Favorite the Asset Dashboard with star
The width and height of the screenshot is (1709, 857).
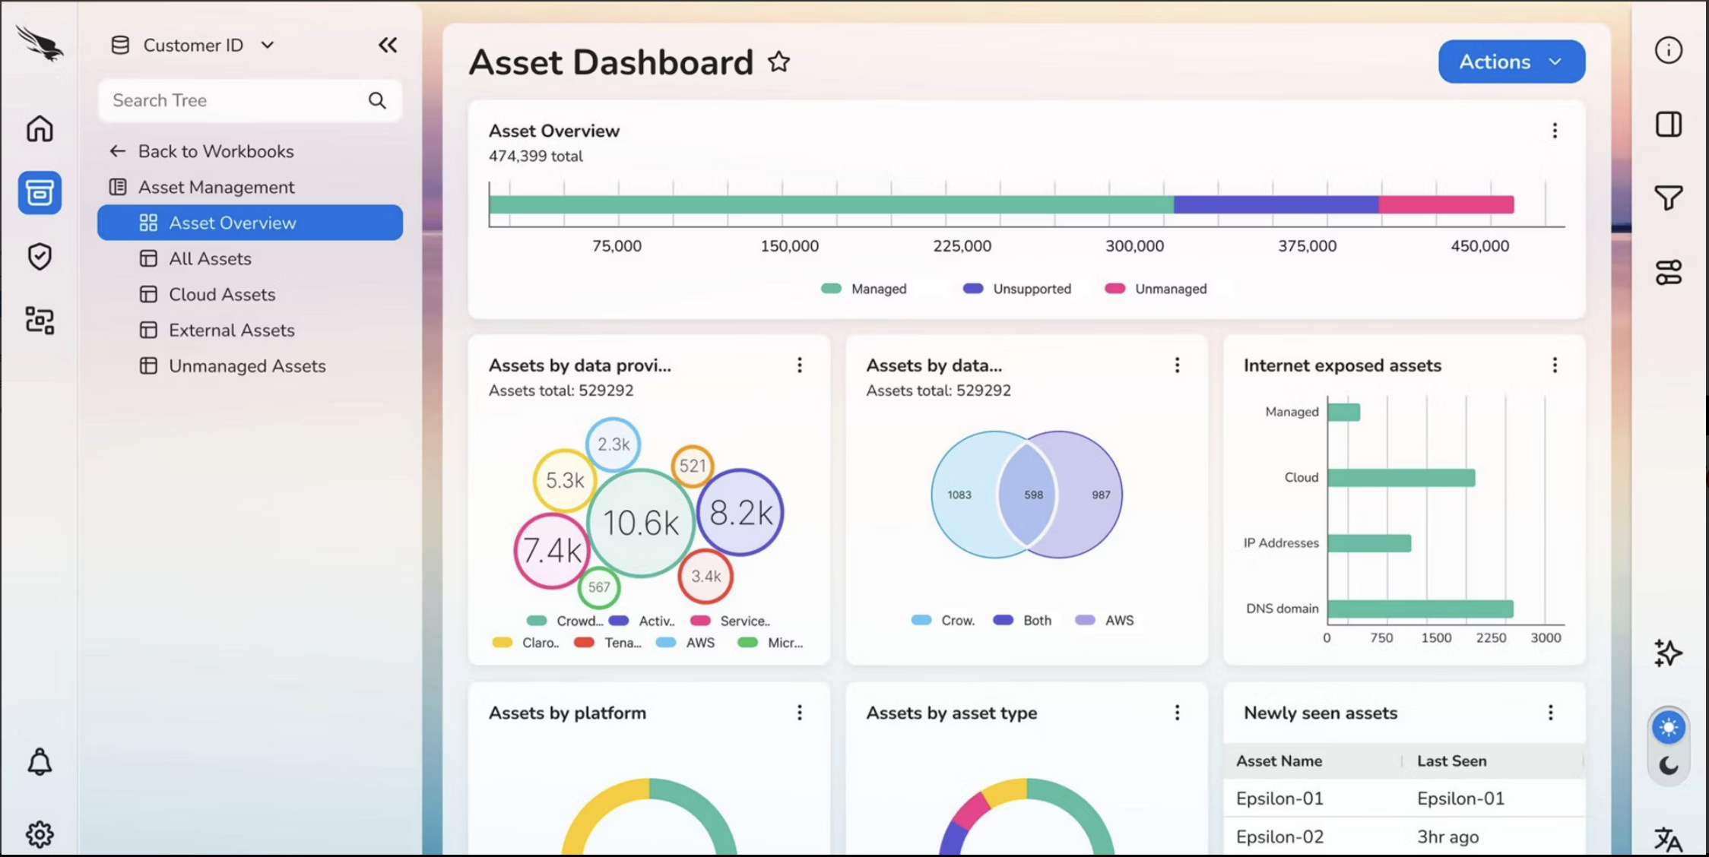point(778,62)
